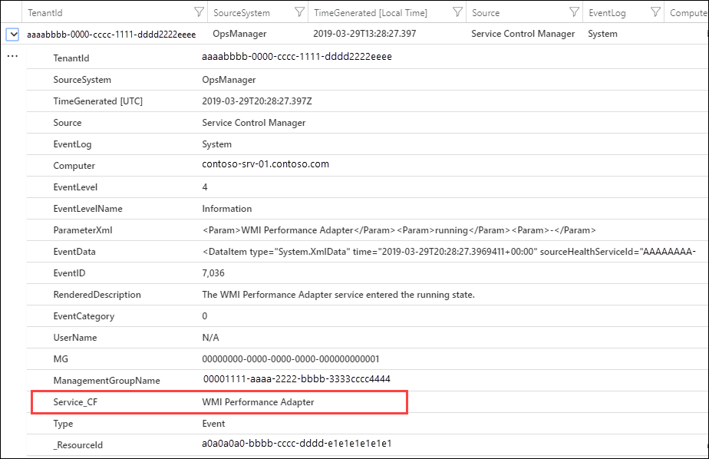Image resolution: width=709 pixels, height=459 pixels.
Task: Click the ParameterXml value text
Action: (x=399, y=230)
